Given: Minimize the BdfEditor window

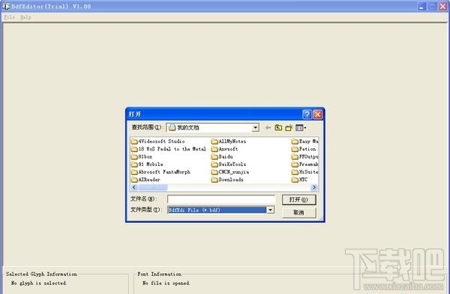Looking at the screenshot, I should pos(421,6).
